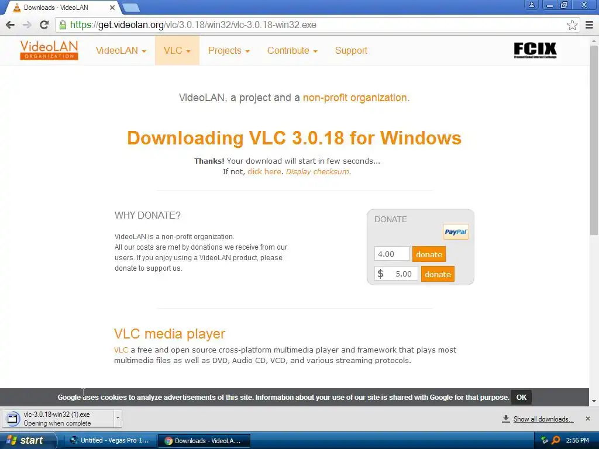
Task: Expand the VLC navigation menu
Action: click(177, 51)
